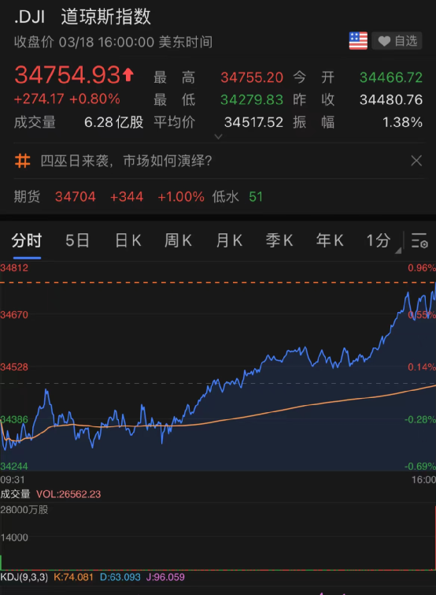Open topic 四巫日来袭,市场如何演绎?
Screen dimensions: 436x595
coord(126,161)
